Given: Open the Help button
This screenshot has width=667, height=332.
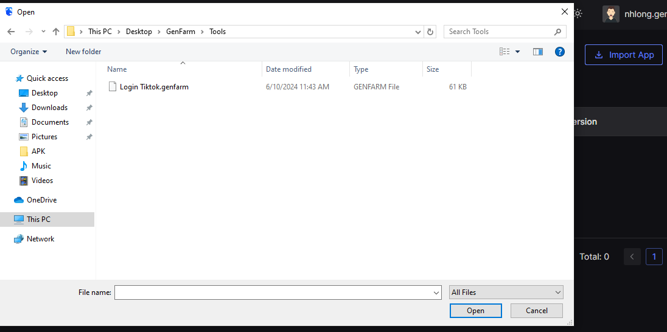Looking at the screenshot, I should 560,52.
